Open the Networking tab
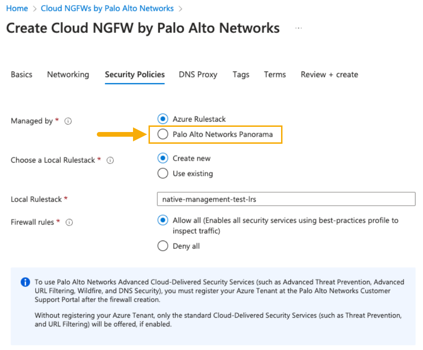The height and width of the screenshot is (350, 423). 68,75
